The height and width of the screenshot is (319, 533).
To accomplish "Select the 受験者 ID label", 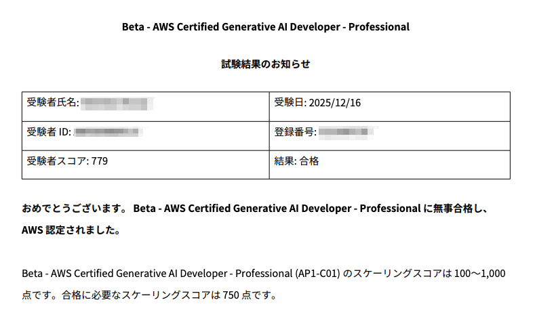I will (x=49, y=132).
